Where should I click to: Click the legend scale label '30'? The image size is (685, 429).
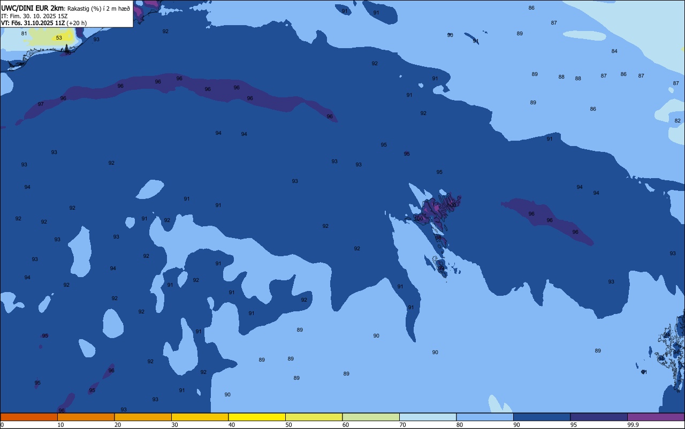[x=174, y=425]
